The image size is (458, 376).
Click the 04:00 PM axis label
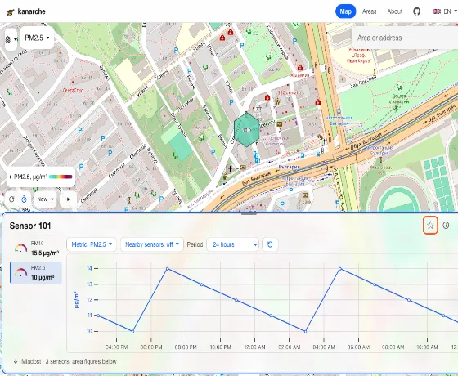pos(116,347)
